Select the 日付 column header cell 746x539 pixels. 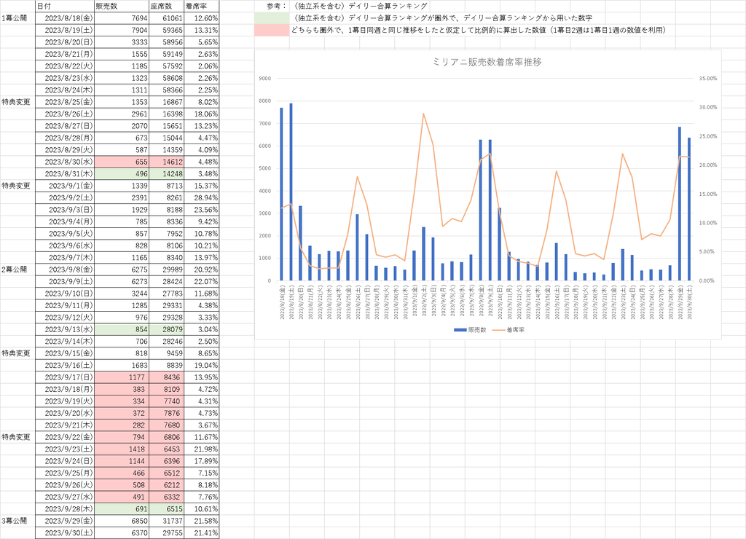[x=65, y=6]
